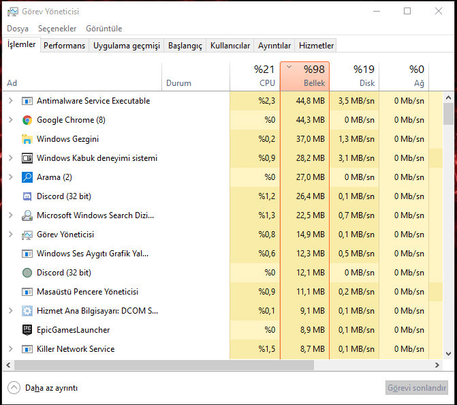Open the Dosya menu
The image size is (457, 405).
pos(18,29)
